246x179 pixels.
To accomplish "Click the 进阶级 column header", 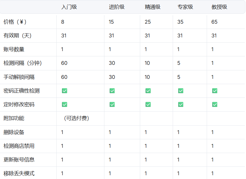I will [117, 7].
